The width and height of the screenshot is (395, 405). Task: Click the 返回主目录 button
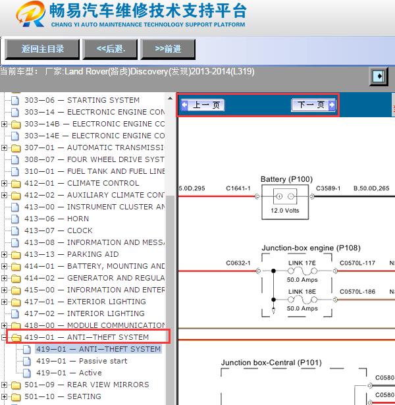point(42,49)
